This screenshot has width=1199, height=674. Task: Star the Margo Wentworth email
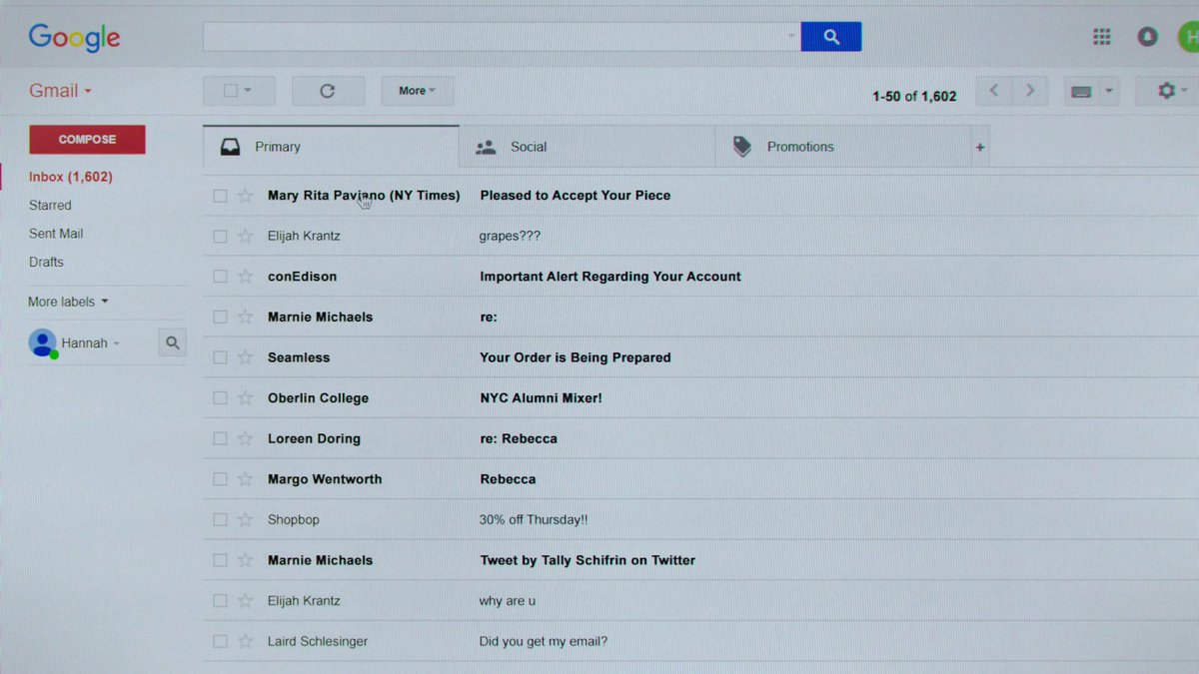[x=245, y=479]
